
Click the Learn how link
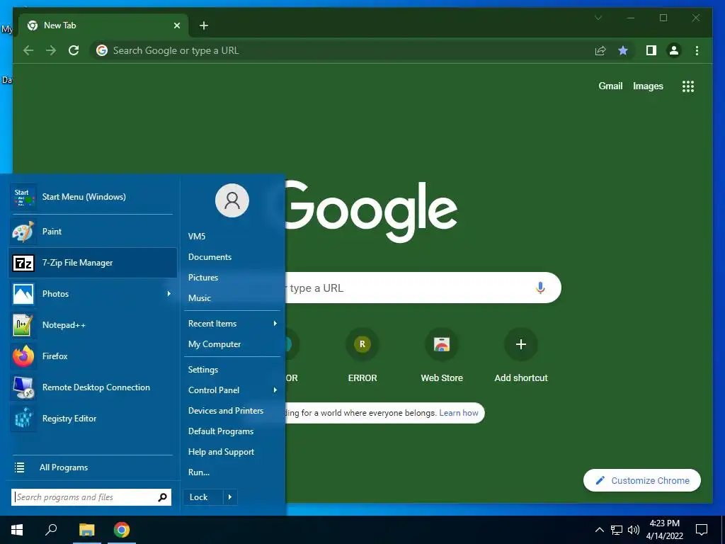point(458,413)
